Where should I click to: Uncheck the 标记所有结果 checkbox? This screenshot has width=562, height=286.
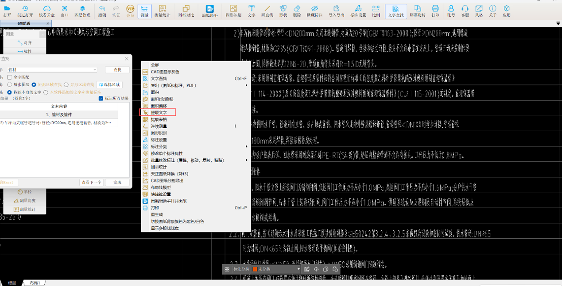click(101, 99)
